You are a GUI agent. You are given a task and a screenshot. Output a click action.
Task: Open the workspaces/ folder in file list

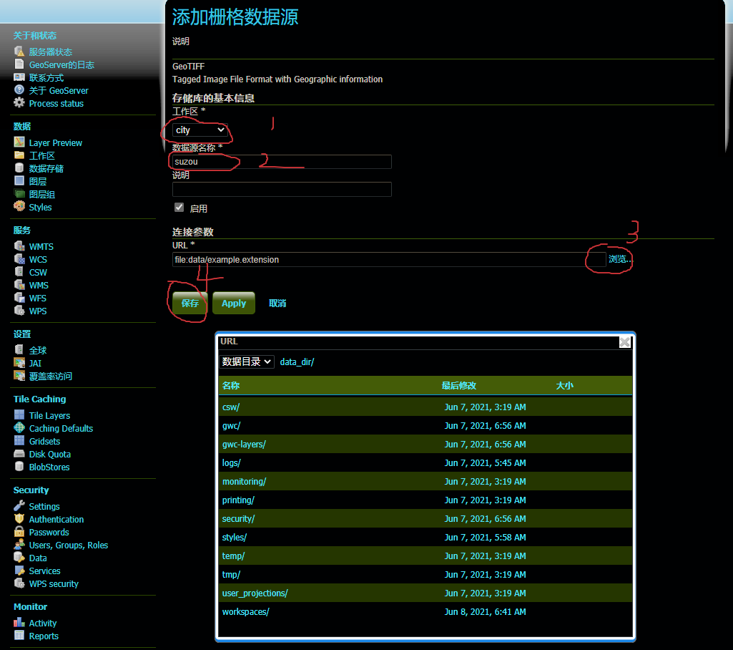coord(245,611)
